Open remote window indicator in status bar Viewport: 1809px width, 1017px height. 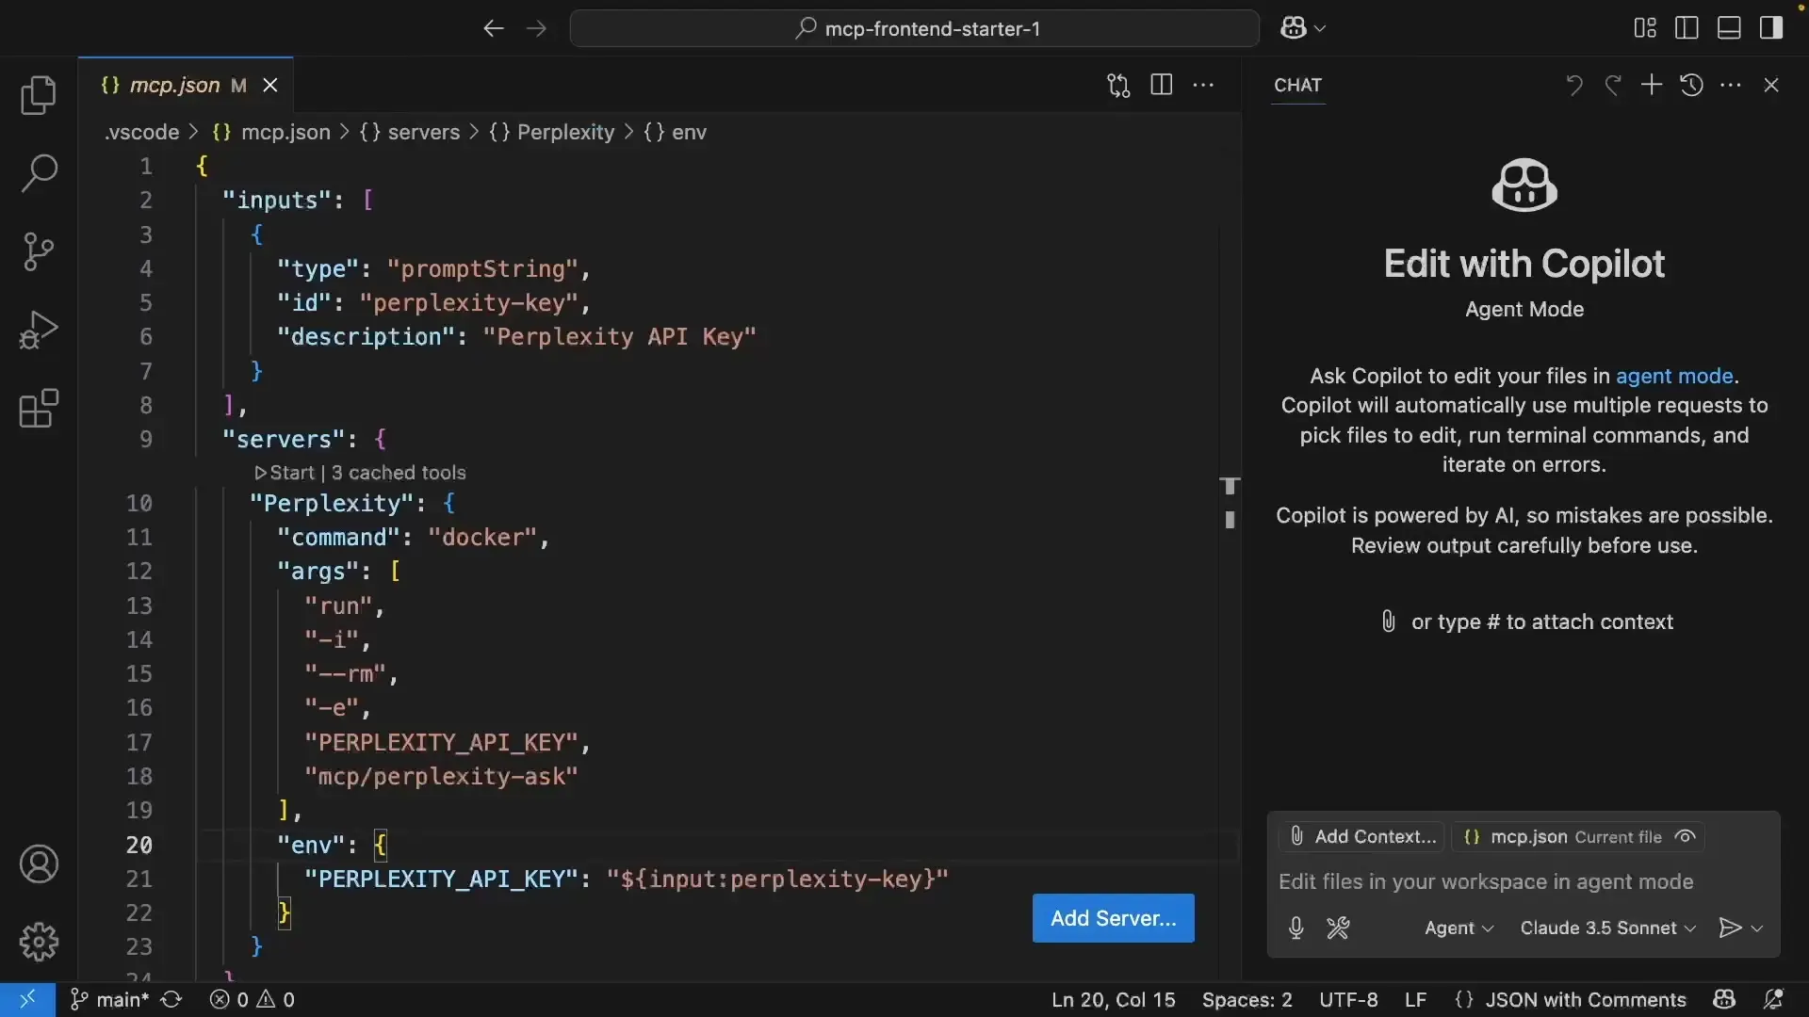[27, 999]
